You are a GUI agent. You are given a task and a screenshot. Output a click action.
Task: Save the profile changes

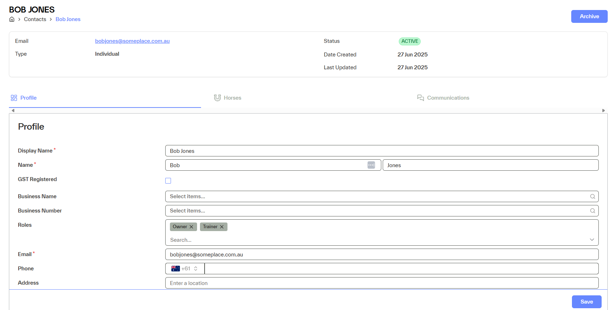(x=586, y=302)
